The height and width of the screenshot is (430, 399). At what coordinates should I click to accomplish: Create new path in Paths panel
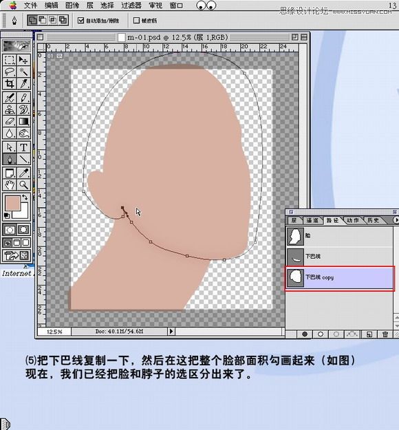pos(369,334)
